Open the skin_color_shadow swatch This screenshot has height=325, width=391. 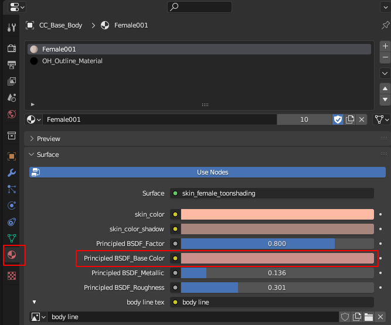click(277, 229)
